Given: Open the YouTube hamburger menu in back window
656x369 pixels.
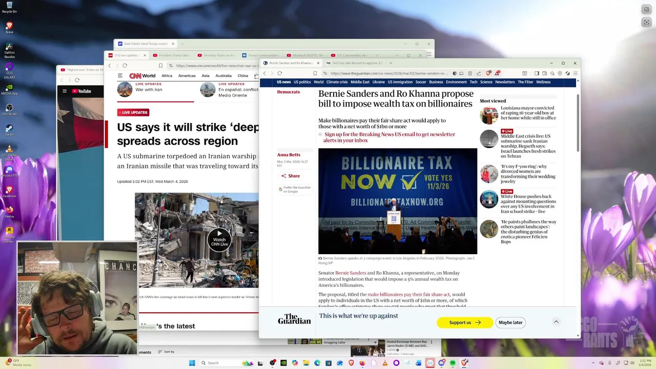Looking at the screenshot, I should 65,91.
